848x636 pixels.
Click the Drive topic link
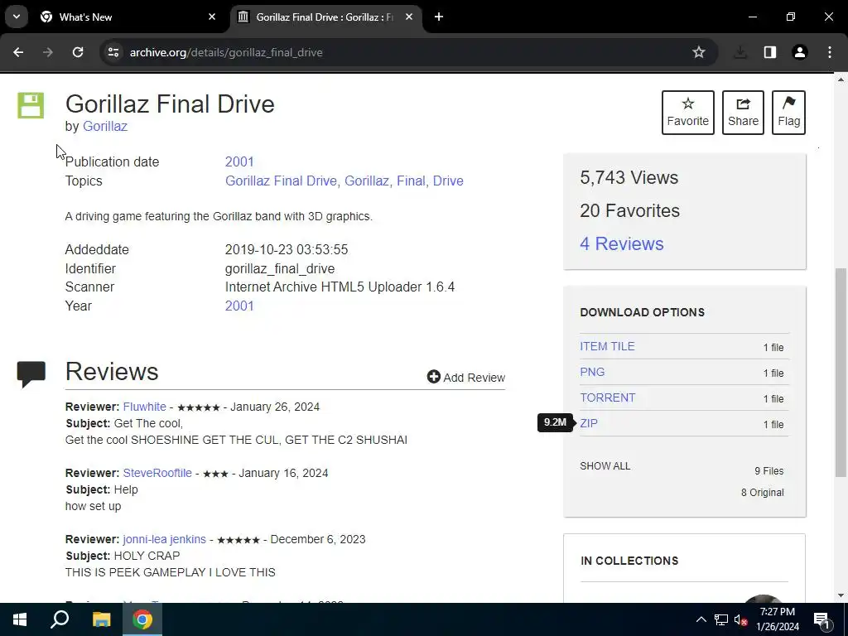pos(448,181)
